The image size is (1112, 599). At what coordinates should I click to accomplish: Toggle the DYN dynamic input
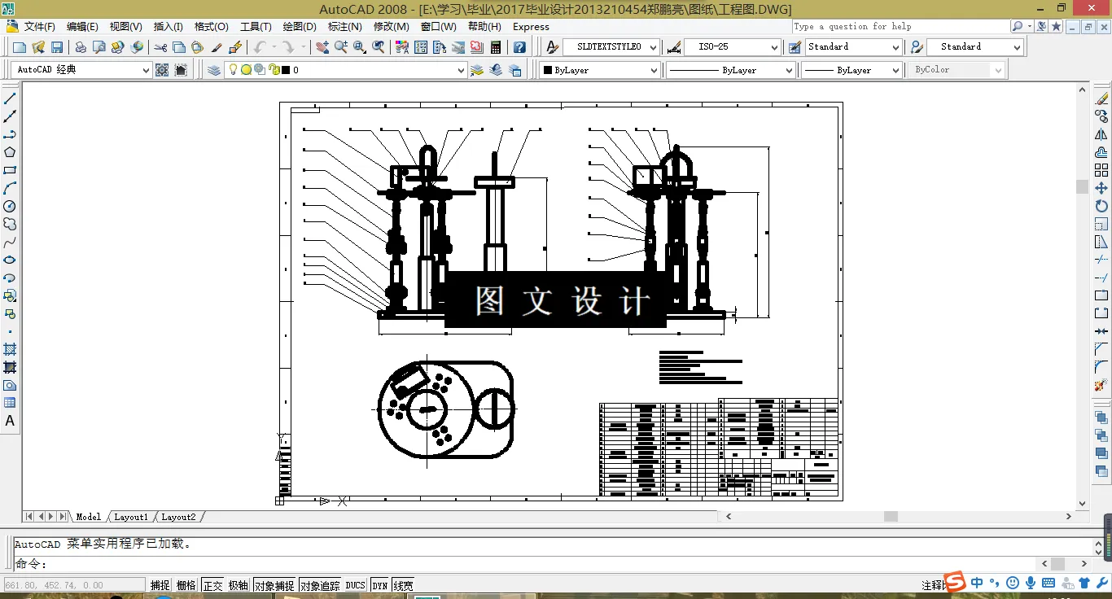pos(379,585)
